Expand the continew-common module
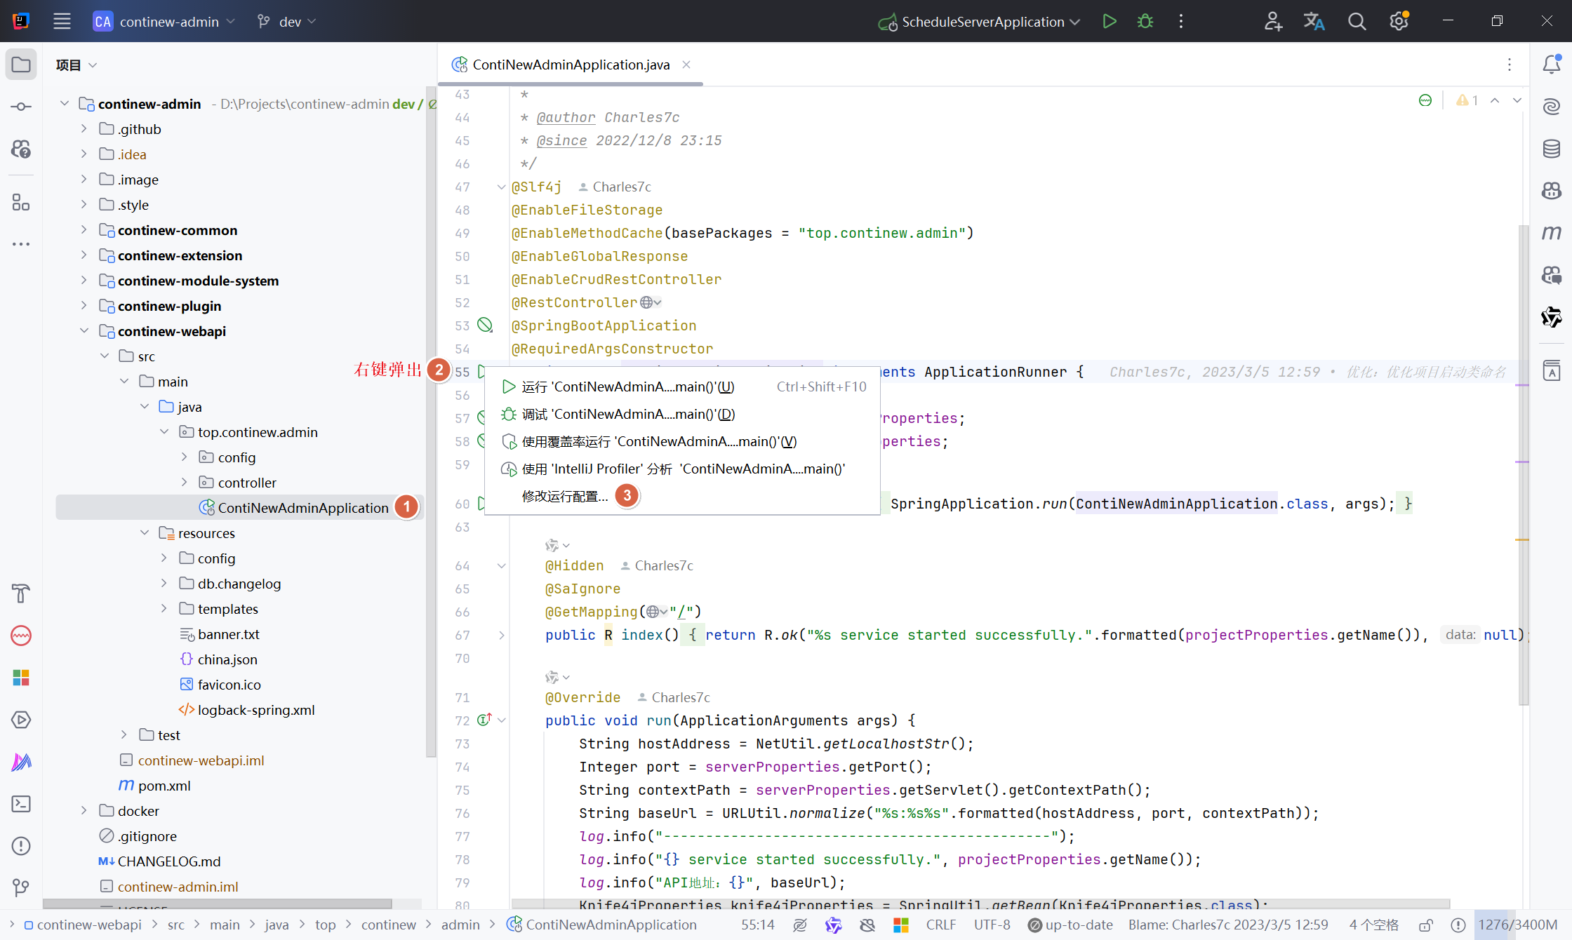Screen dimensions: 1572x940 pos(84,230)
